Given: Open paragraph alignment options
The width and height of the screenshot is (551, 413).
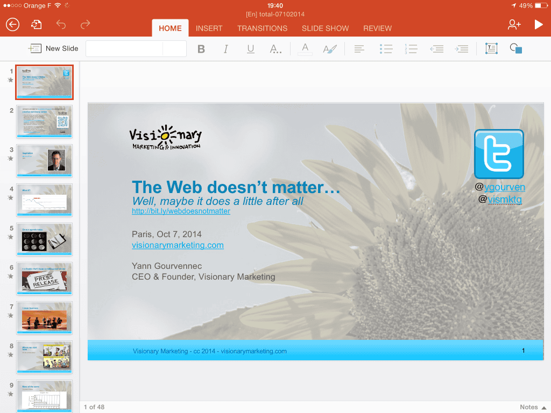Looking at the screenshot, I should [359, 49].
